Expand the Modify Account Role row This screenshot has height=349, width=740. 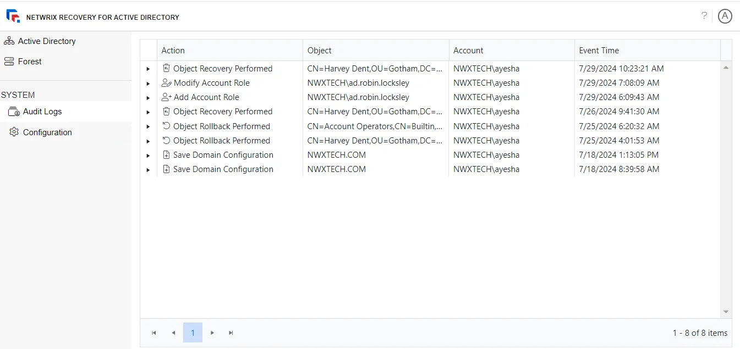[x=148, y=84]
